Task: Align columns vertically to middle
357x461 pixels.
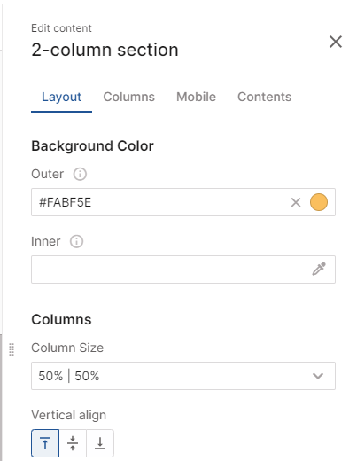Action: click(x=73, y=443)
